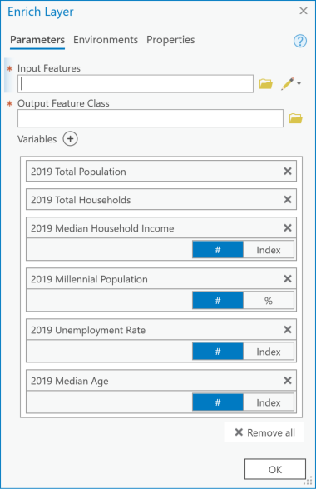Select Index for Unemployment Rate
316x489 pixels.
269,352
